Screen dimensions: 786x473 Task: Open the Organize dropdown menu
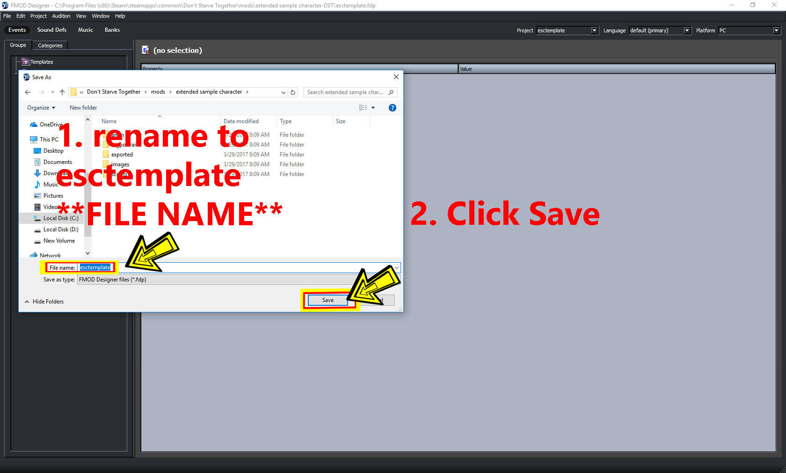pyautogui.click(x=41, y=108)
